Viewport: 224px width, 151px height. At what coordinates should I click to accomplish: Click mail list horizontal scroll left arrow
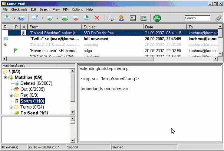(4, 59)
